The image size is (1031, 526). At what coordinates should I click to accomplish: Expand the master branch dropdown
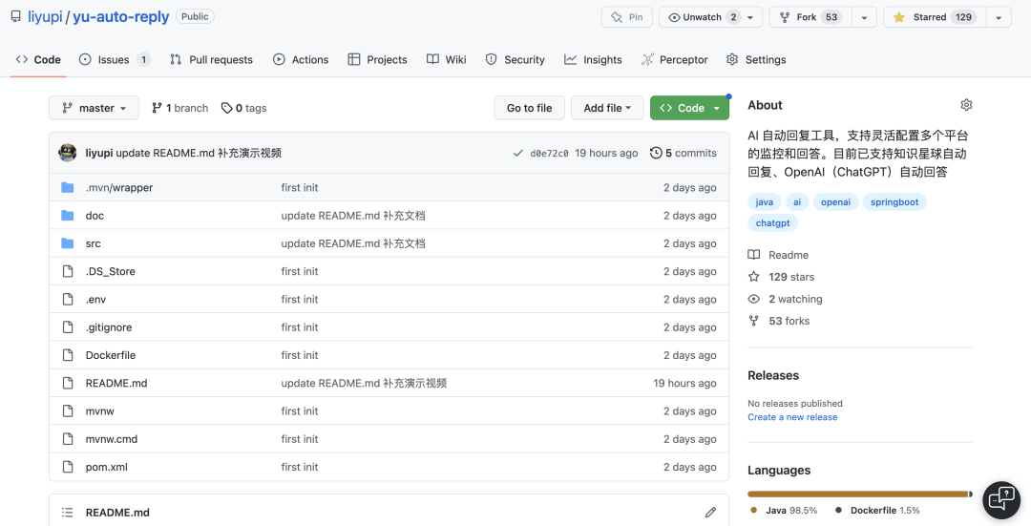94,108
